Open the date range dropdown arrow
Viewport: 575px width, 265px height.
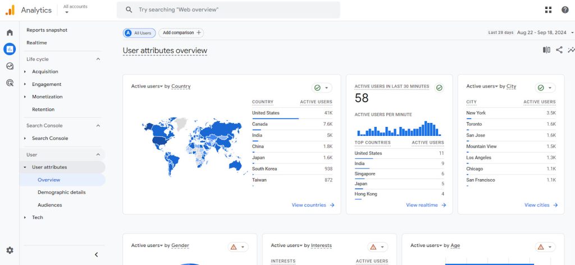click(x=572, y=33)
